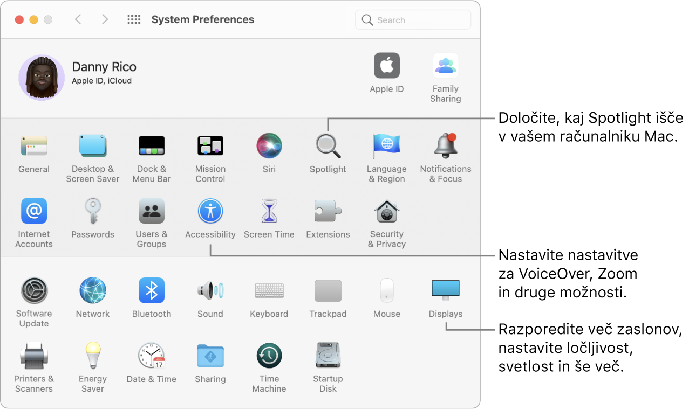Open Startup Disk preferences
689x410 pixels.
328,356
